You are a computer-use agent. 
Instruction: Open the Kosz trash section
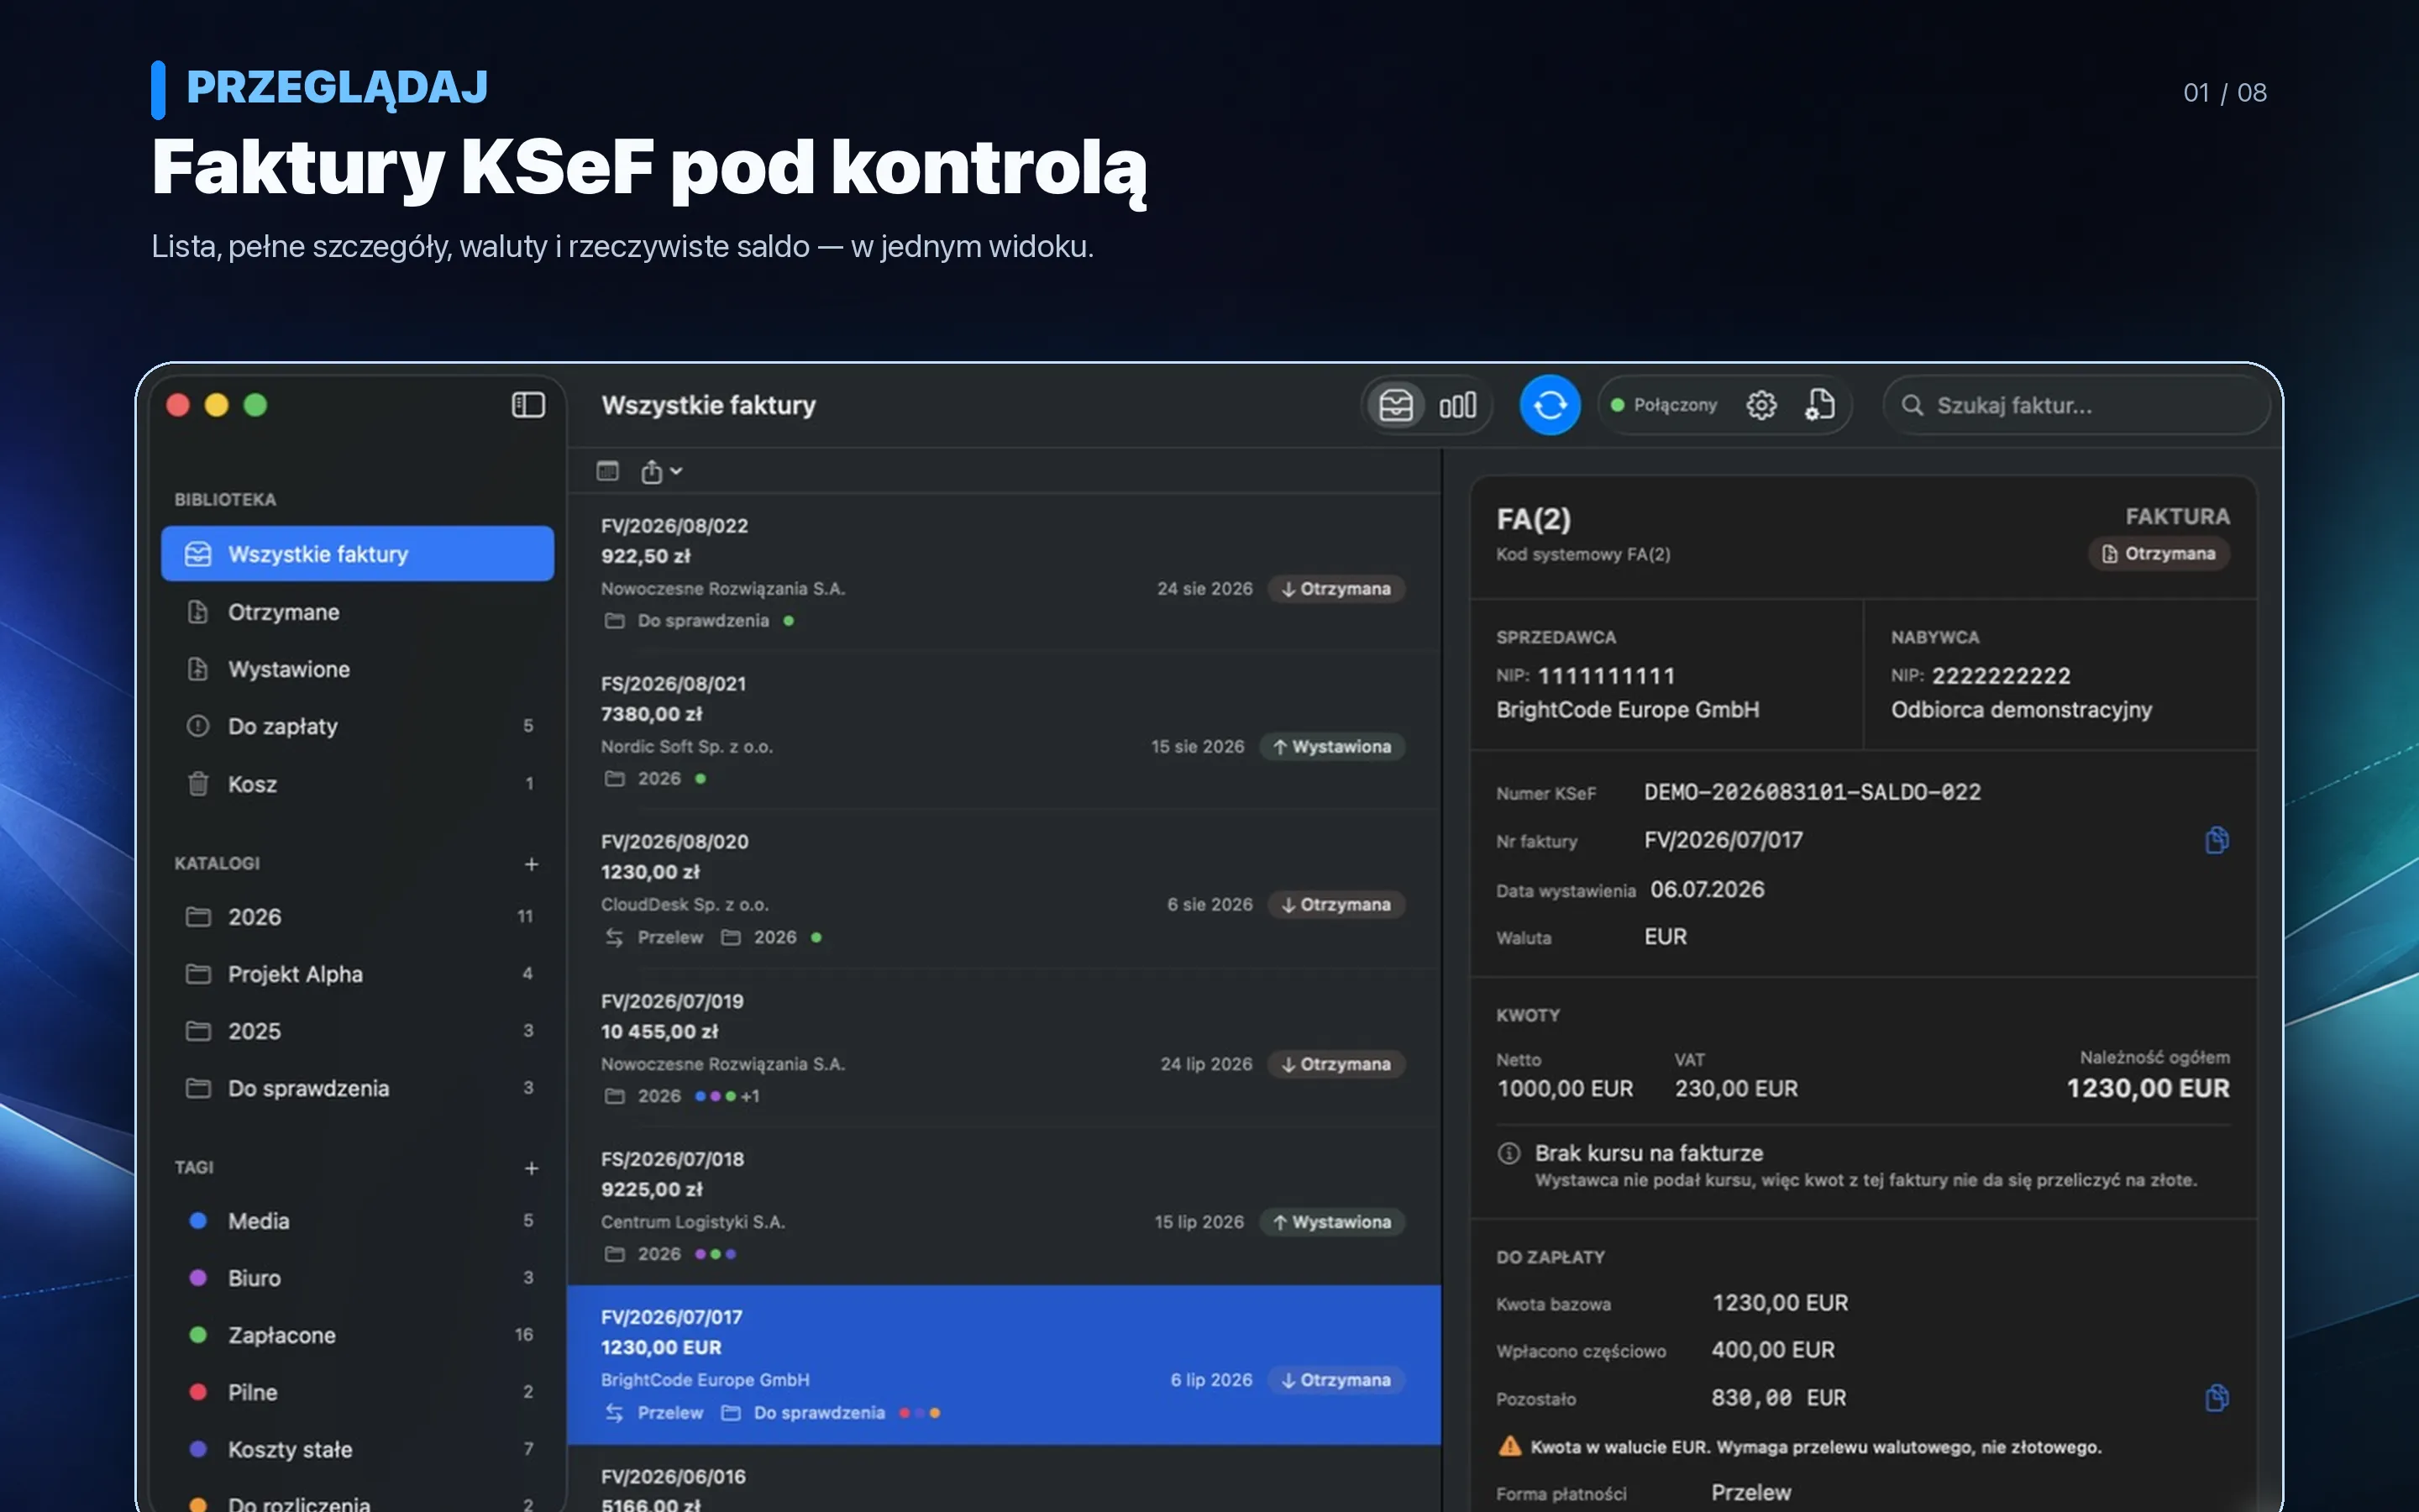357,784
